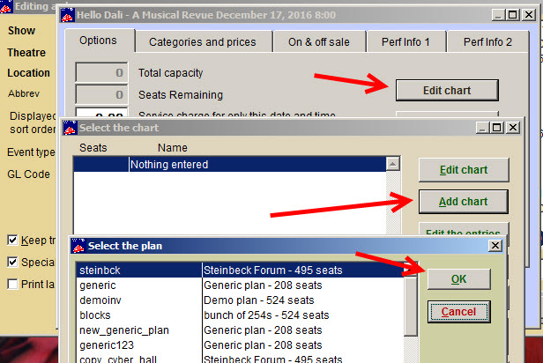Viewport: 543px width, 363px height.
Task: Minimize the Select the chart window
Action: (482, 128)
